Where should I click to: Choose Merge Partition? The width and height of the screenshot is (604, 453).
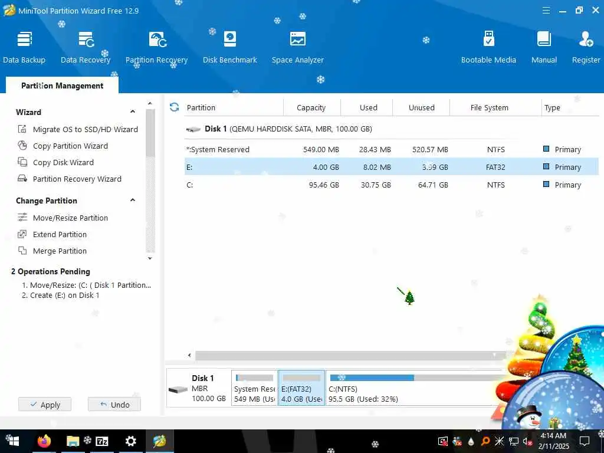pyautogui.click(x=52, y=251)
